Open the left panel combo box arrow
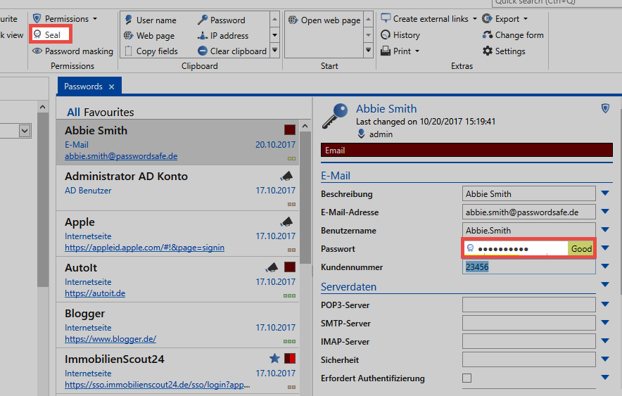 click(x=25, y=131)
